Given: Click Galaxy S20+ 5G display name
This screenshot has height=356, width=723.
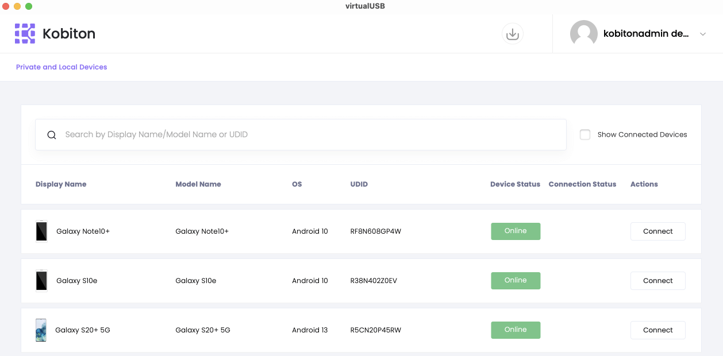Looking at the screenshot, I should pos(83,330).
